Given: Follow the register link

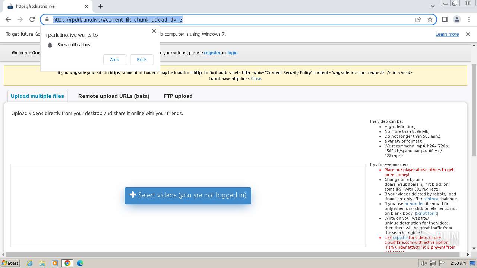Looking at the screenshot, I should pos(212,53).
